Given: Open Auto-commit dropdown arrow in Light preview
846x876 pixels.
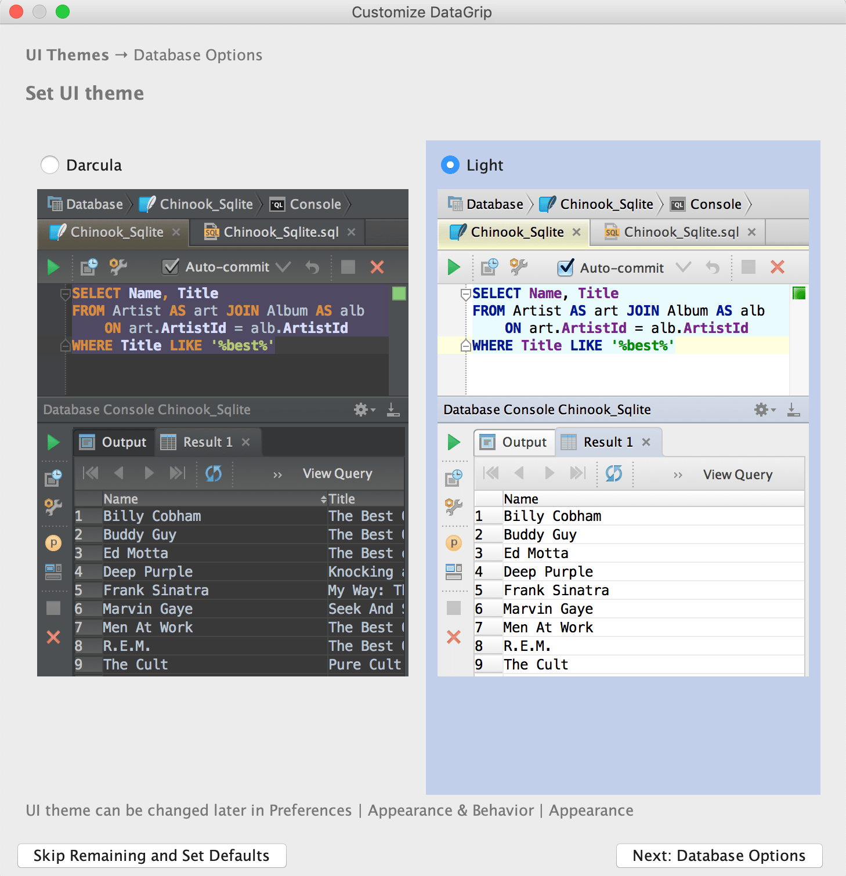Looking at the screenshot, I should click(684, 267).
